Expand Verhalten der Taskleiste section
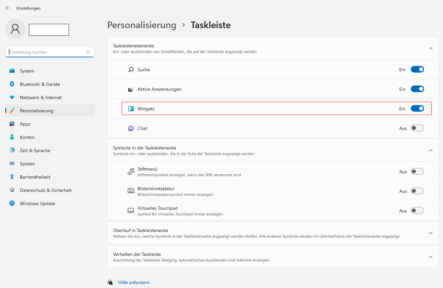The image size is (443, 288). pos(430,257)
